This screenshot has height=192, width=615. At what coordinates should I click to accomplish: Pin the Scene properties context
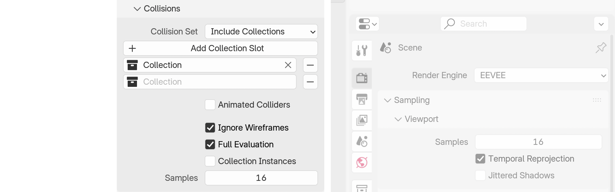coord(601,48)
